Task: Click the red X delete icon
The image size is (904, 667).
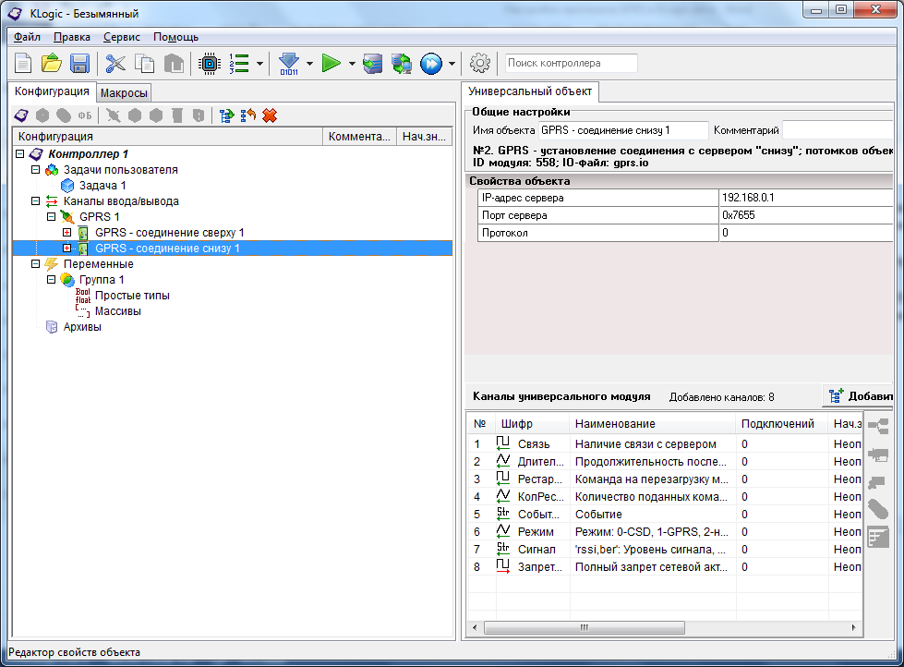Action: 270,115
